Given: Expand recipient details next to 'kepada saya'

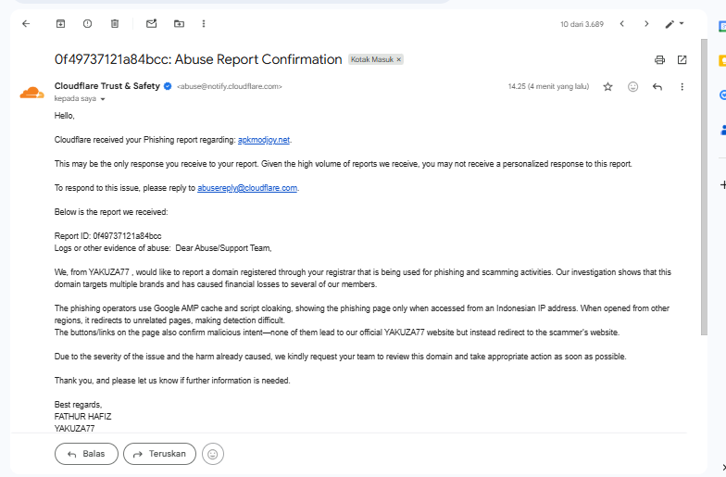Looking at the screenshot, I should [x=103, y=98].
